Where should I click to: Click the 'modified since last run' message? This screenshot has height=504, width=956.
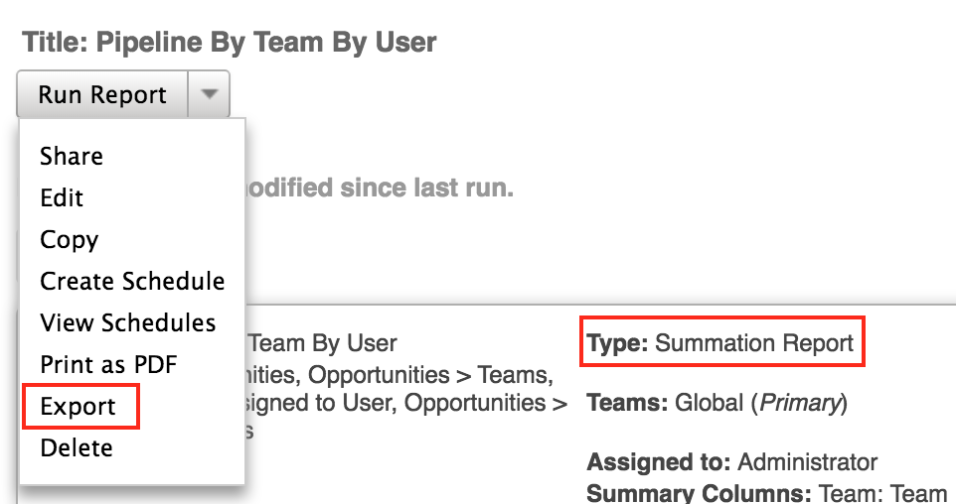tap(379, 188)
